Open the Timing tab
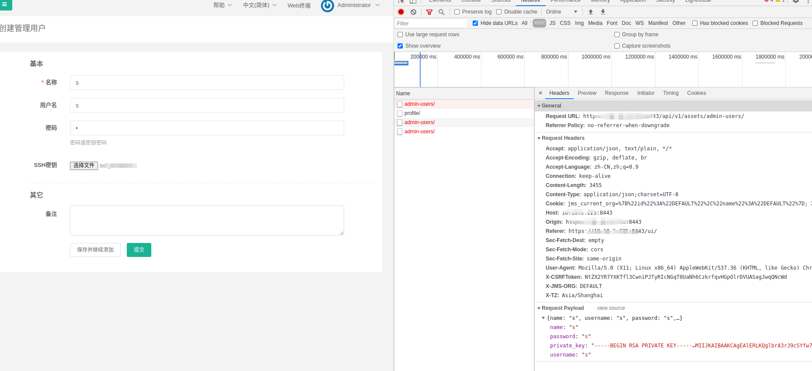Image resolution: width=812 pixels, height=371 pixels. point(671,93)
